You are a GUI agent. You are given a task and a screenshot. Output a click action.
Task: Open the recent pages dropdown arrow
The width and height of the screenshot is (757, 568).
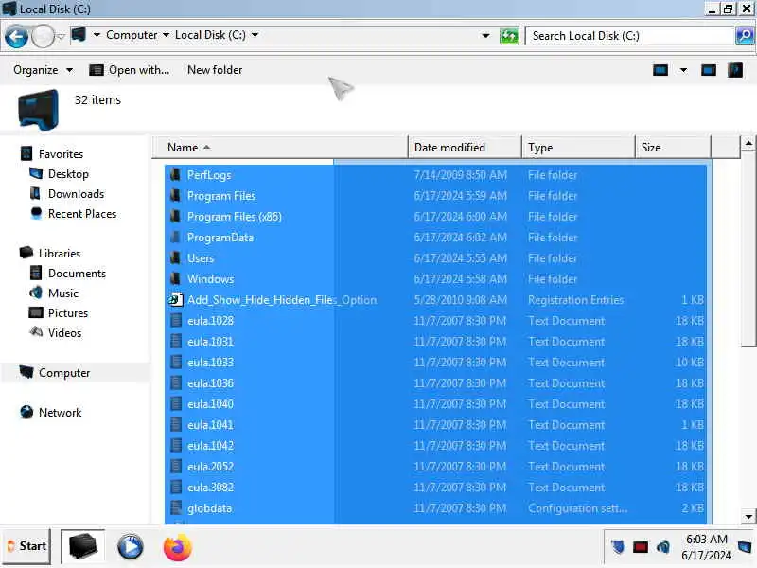(x=61, y=37)
